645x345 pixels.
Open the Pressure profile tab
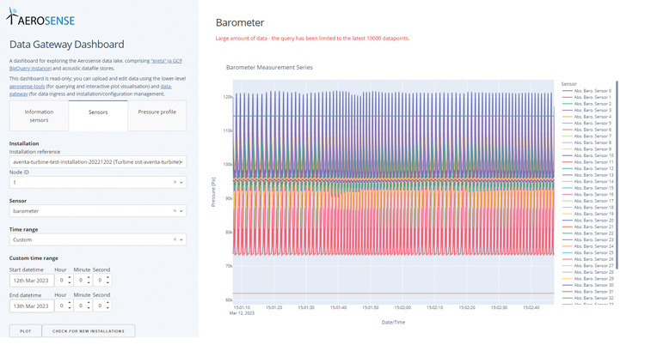point(157,112)
